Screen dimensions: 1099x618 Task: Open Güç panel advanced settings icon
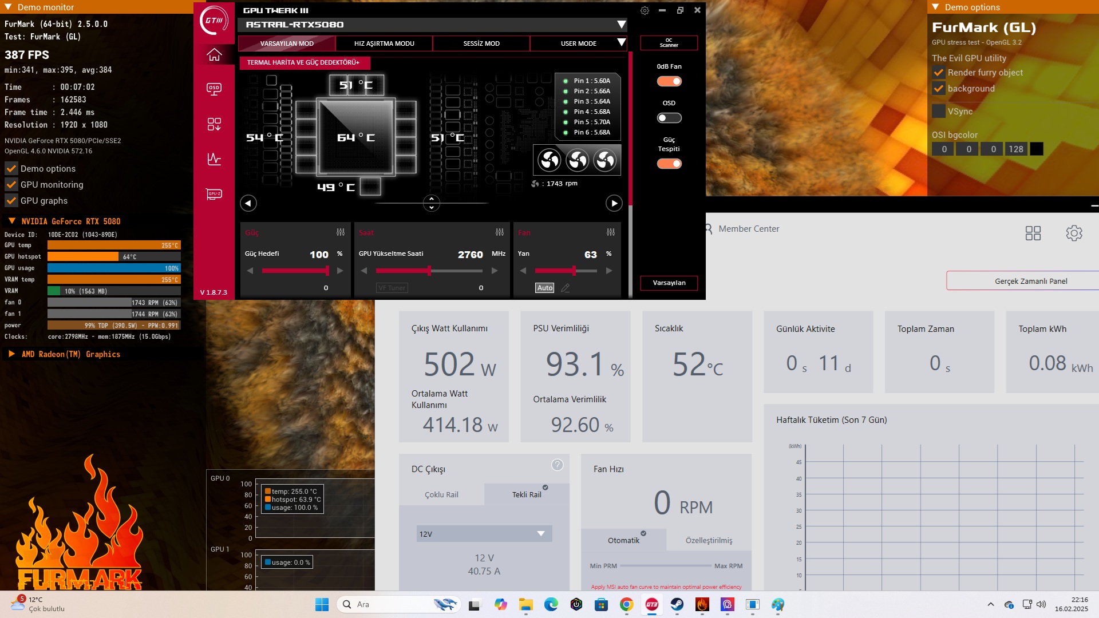[x=341, y=232]
